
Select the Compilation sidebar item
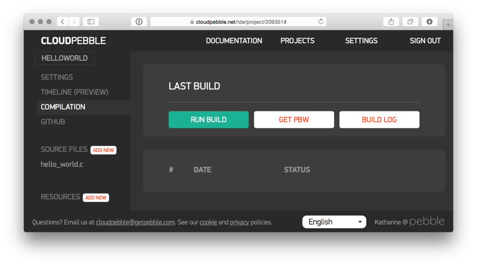coord(83,107)
